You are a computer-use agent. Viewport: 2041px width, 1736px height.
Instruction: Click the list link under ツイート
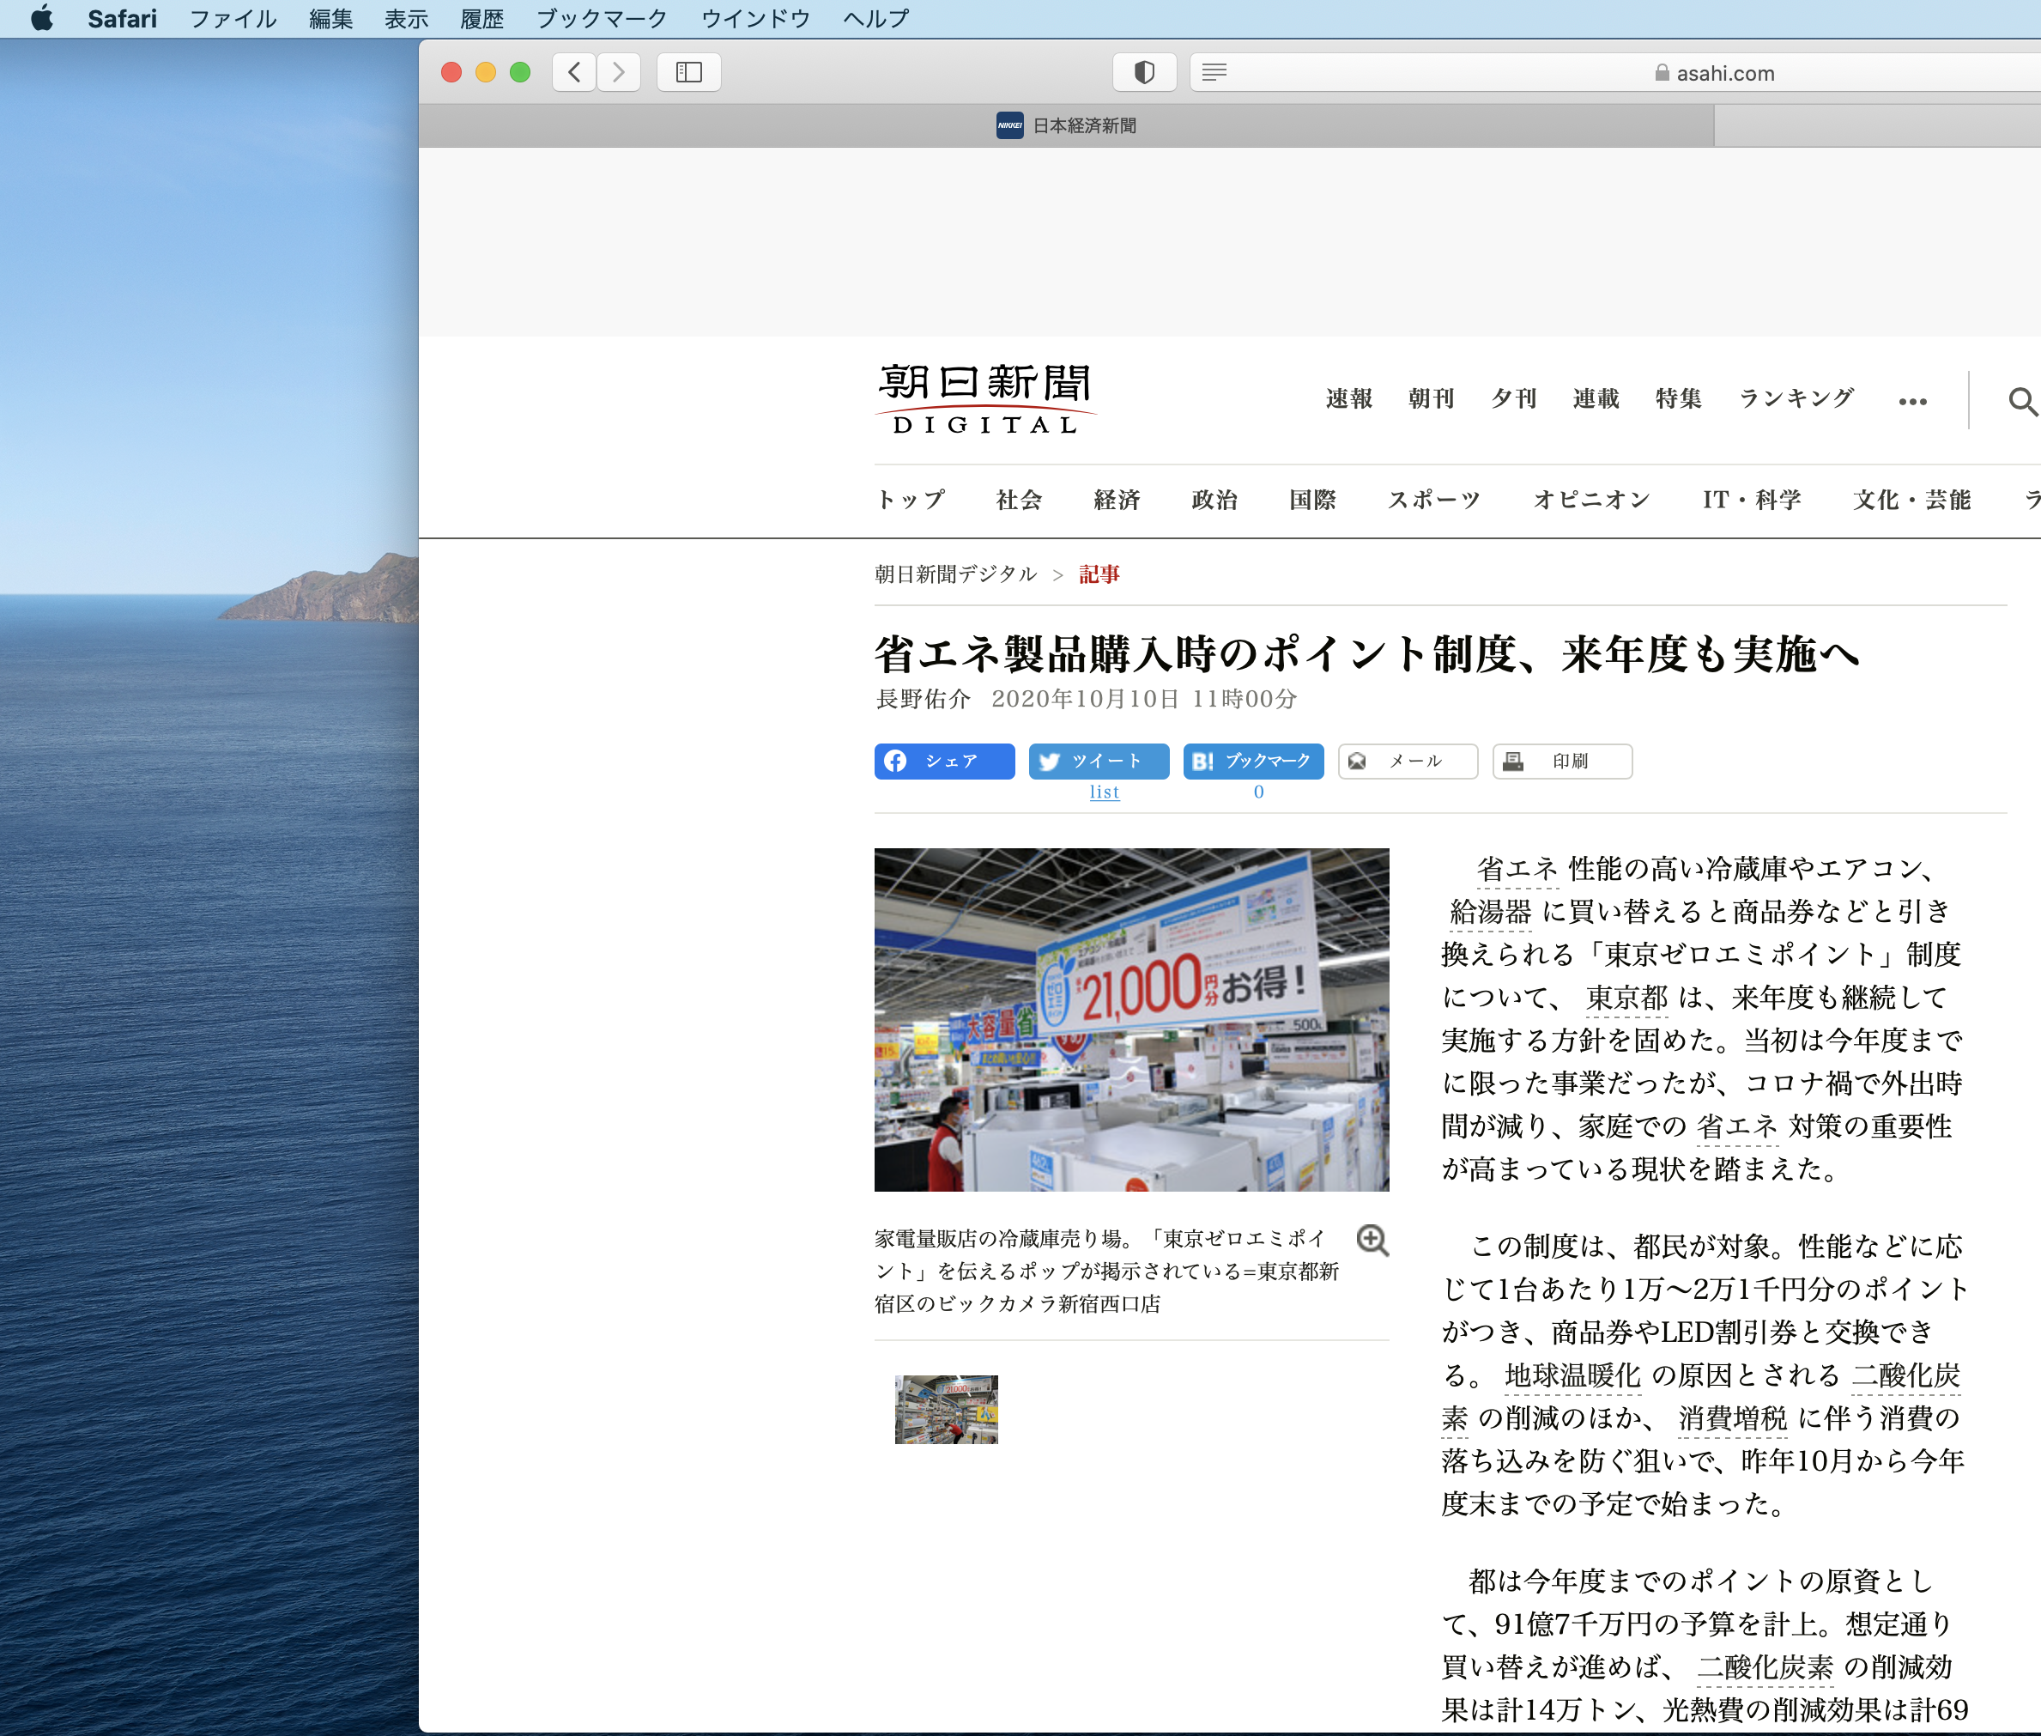[1104, 792]
